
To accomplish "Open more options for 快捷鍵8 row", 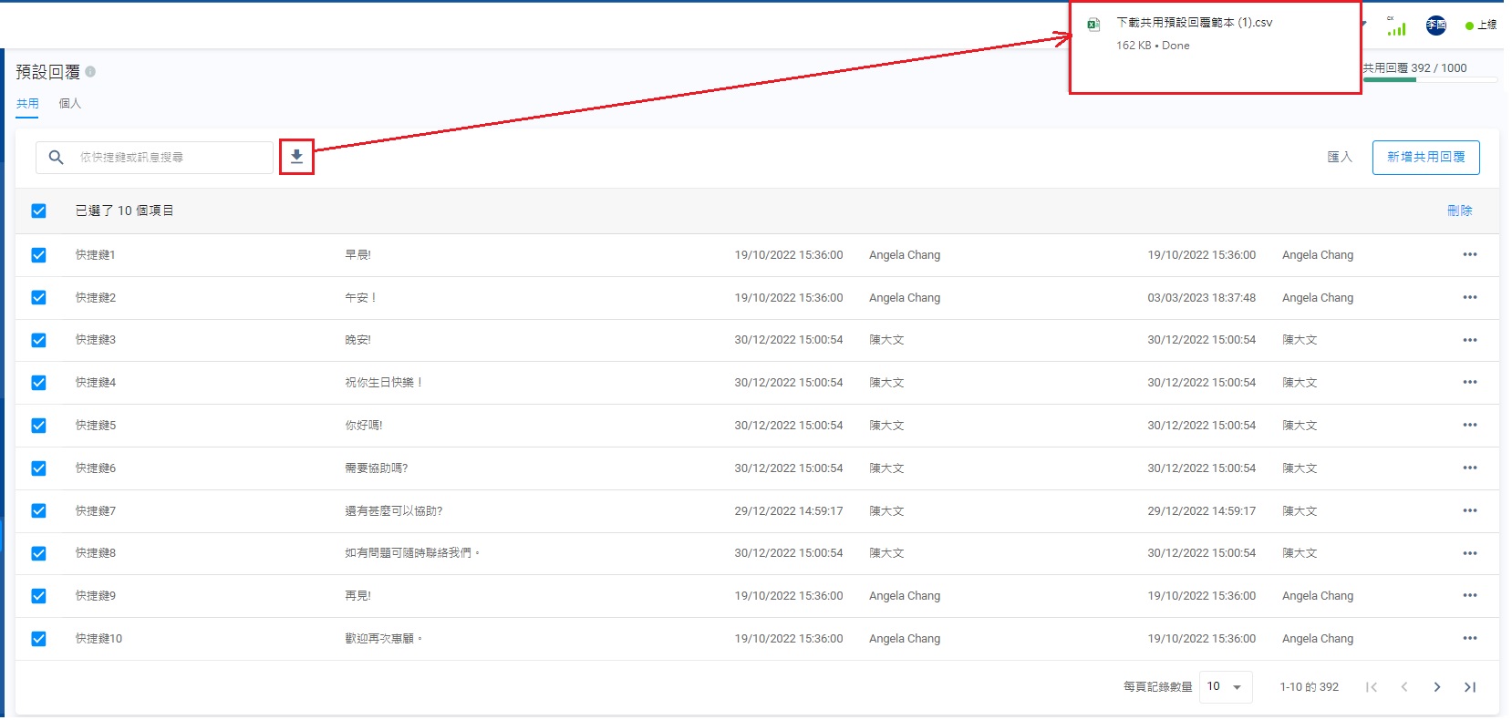I will (x=1470, y=553).
